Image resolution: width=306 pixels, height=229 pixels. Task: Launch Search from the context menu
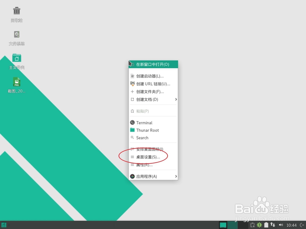pos(142,138)
